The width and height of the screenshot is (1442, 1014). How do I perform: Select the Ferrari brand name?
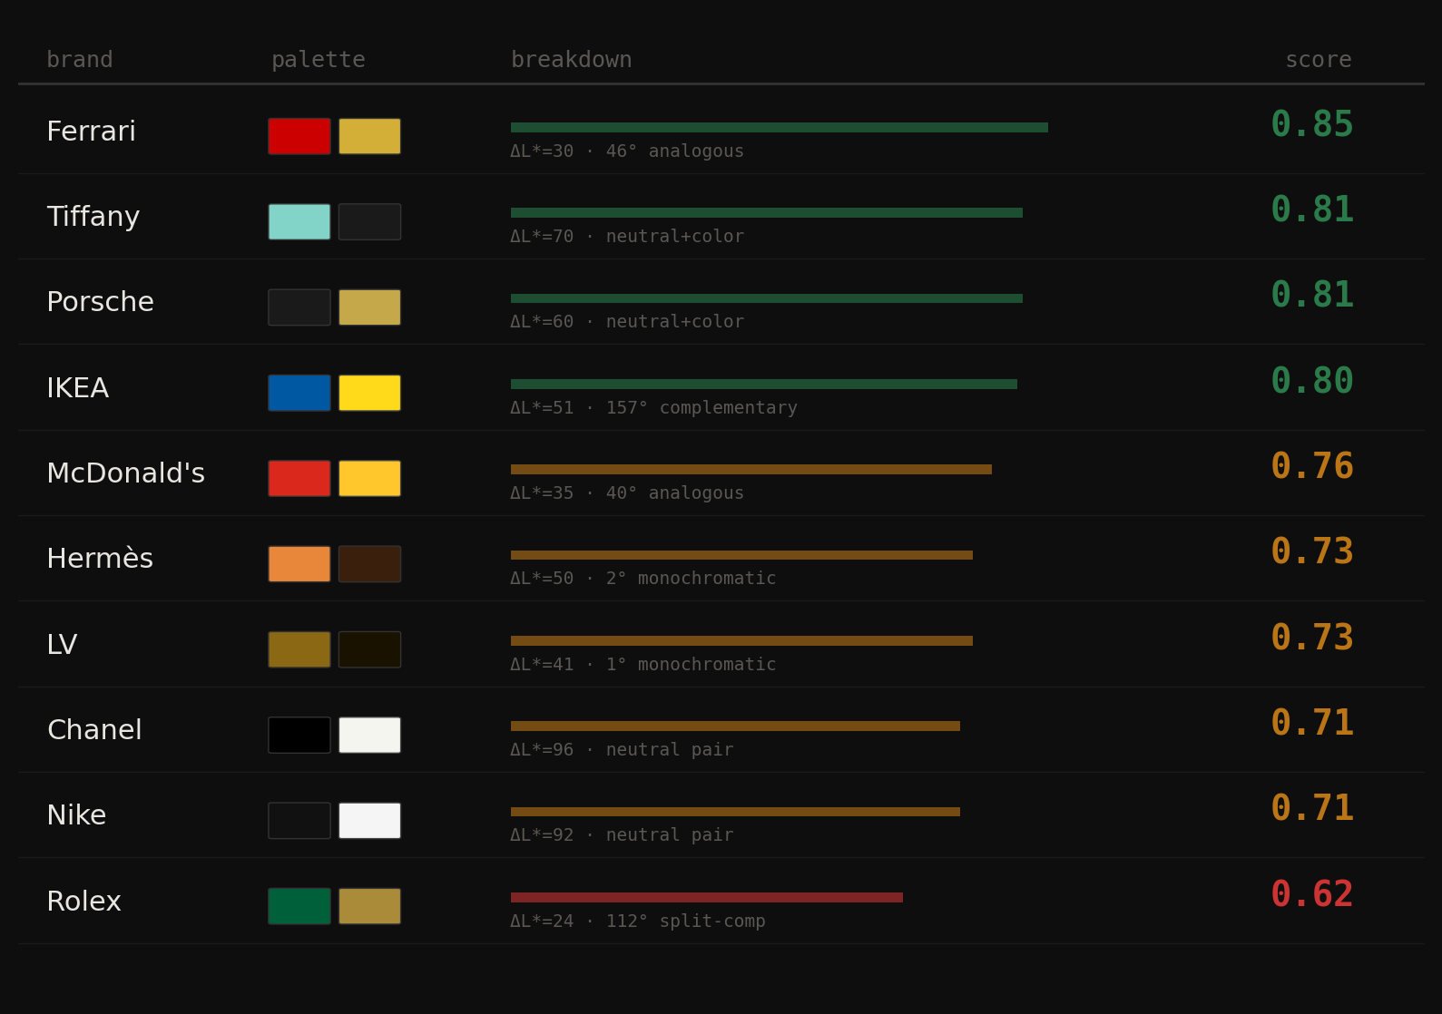92,132
